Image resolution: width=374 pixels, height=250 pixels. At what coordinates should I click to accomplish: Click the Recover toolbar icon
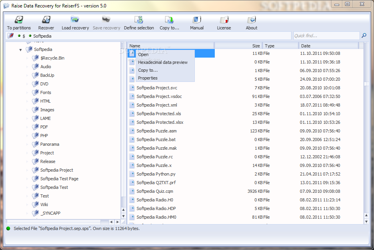point(46,20)
